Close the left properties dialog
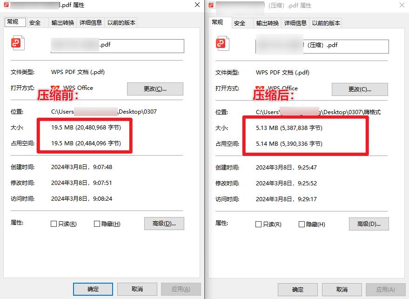Screen dimensions: 409x299 click(197, 5)
